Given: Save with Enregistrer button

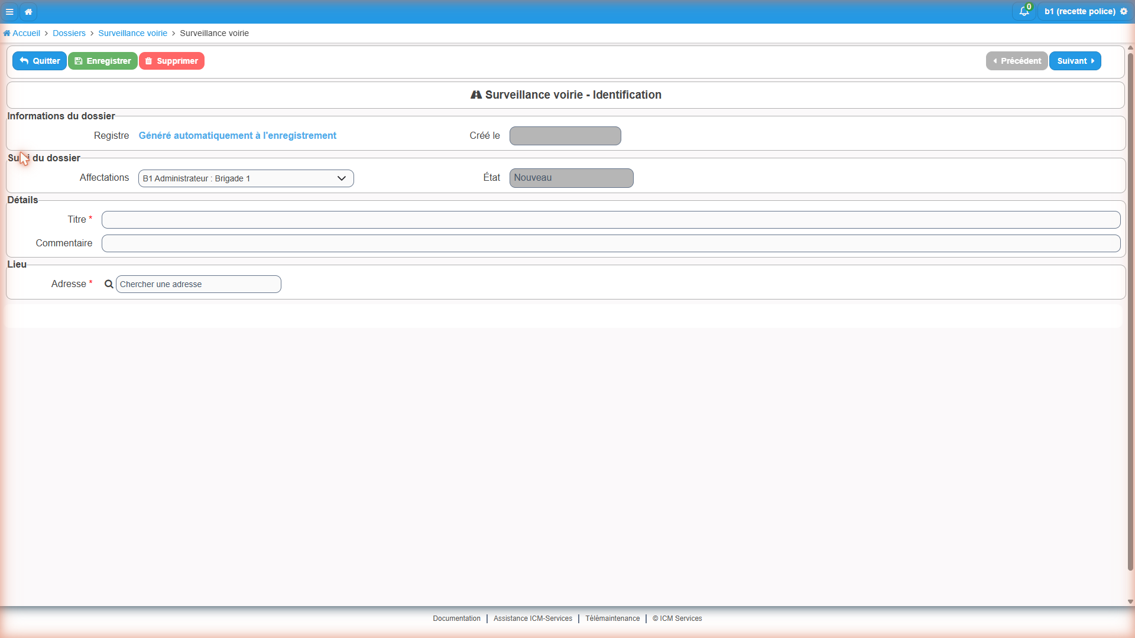Looking at the screenshot, I should click(103, 61).
